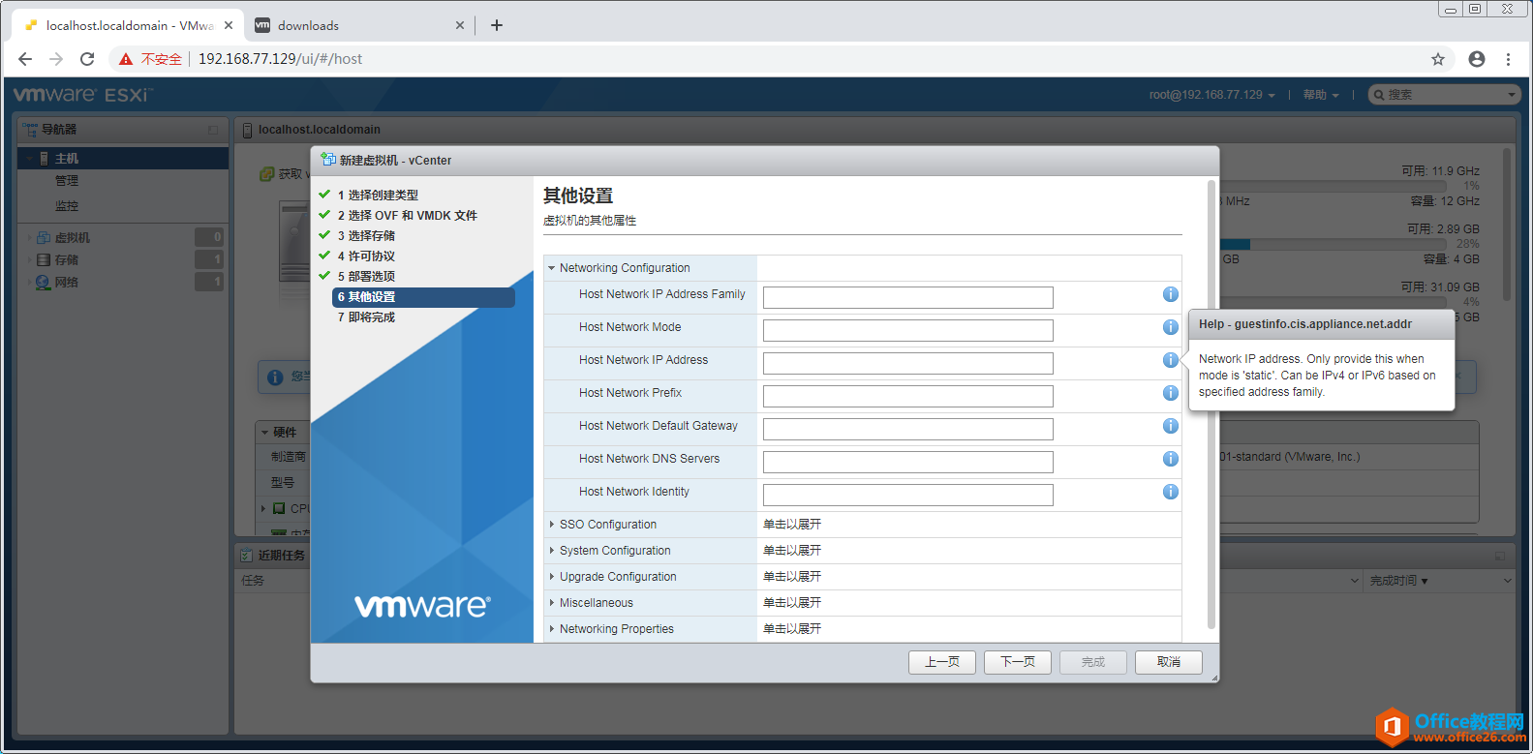
Task: Expand the Miscellaneous section
Action: (551, 603)
